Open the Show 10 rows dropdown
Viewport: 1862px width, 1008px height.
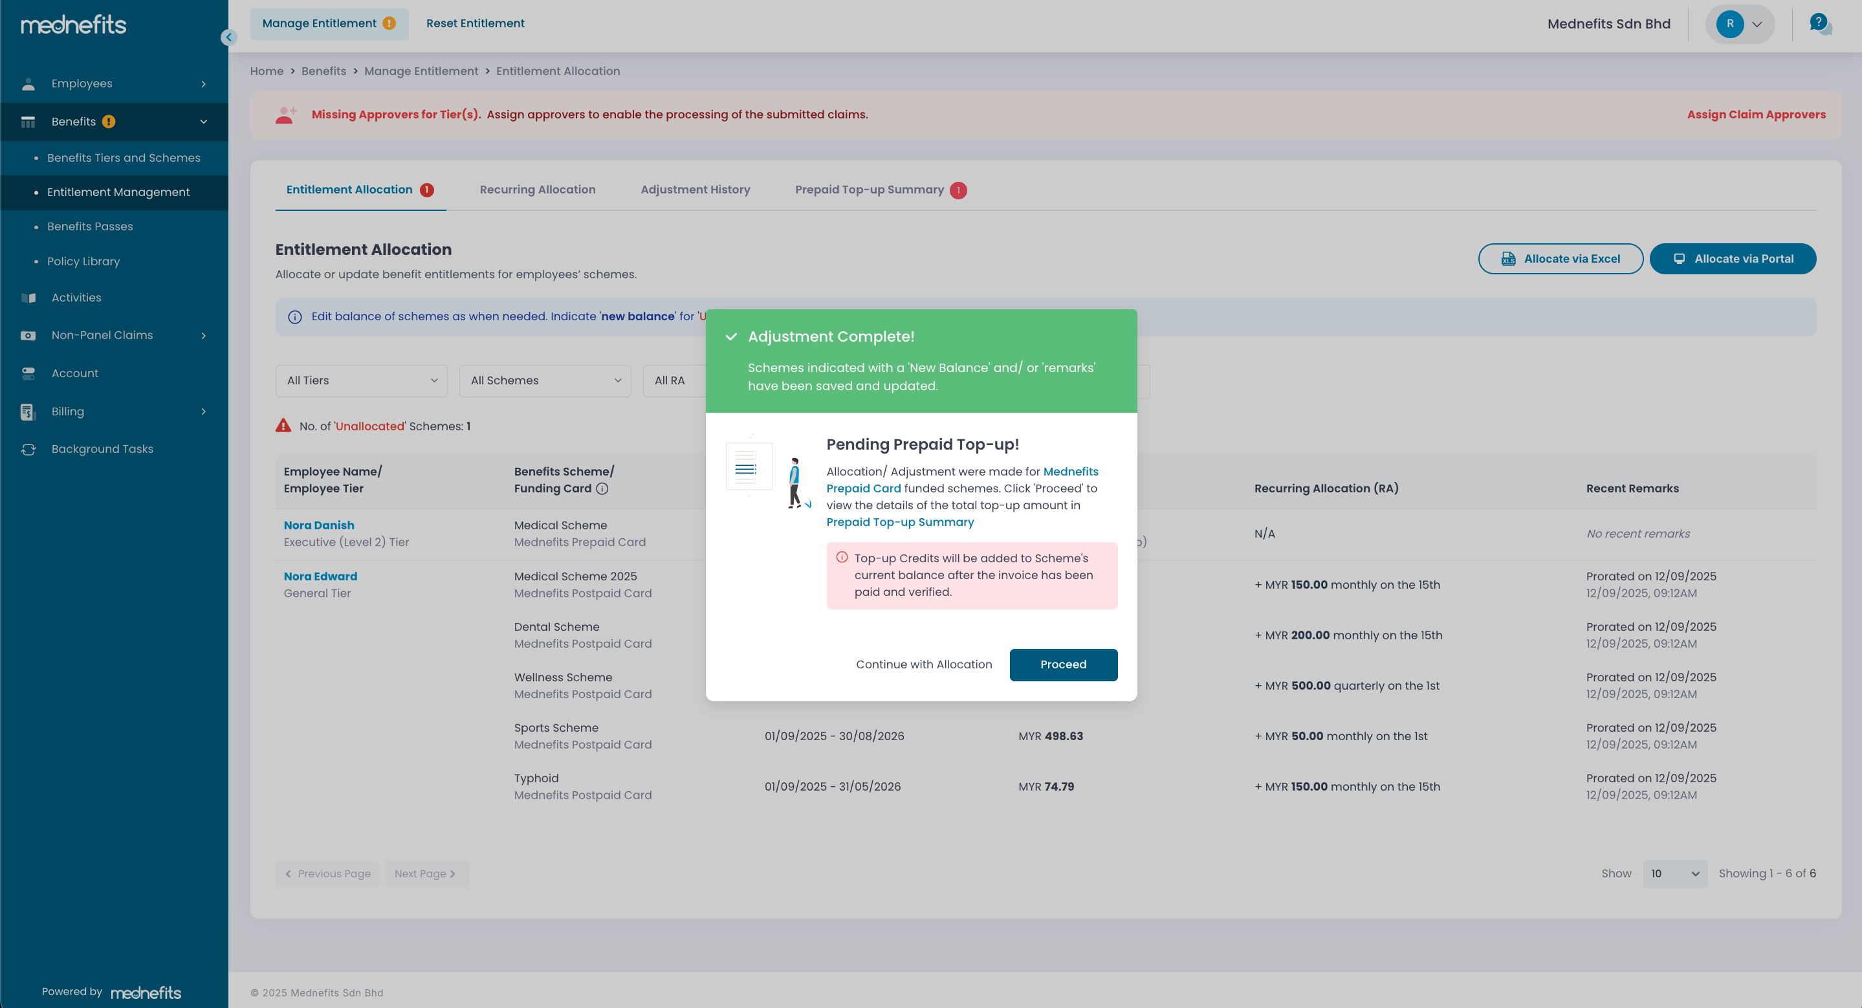point(1674,873)
